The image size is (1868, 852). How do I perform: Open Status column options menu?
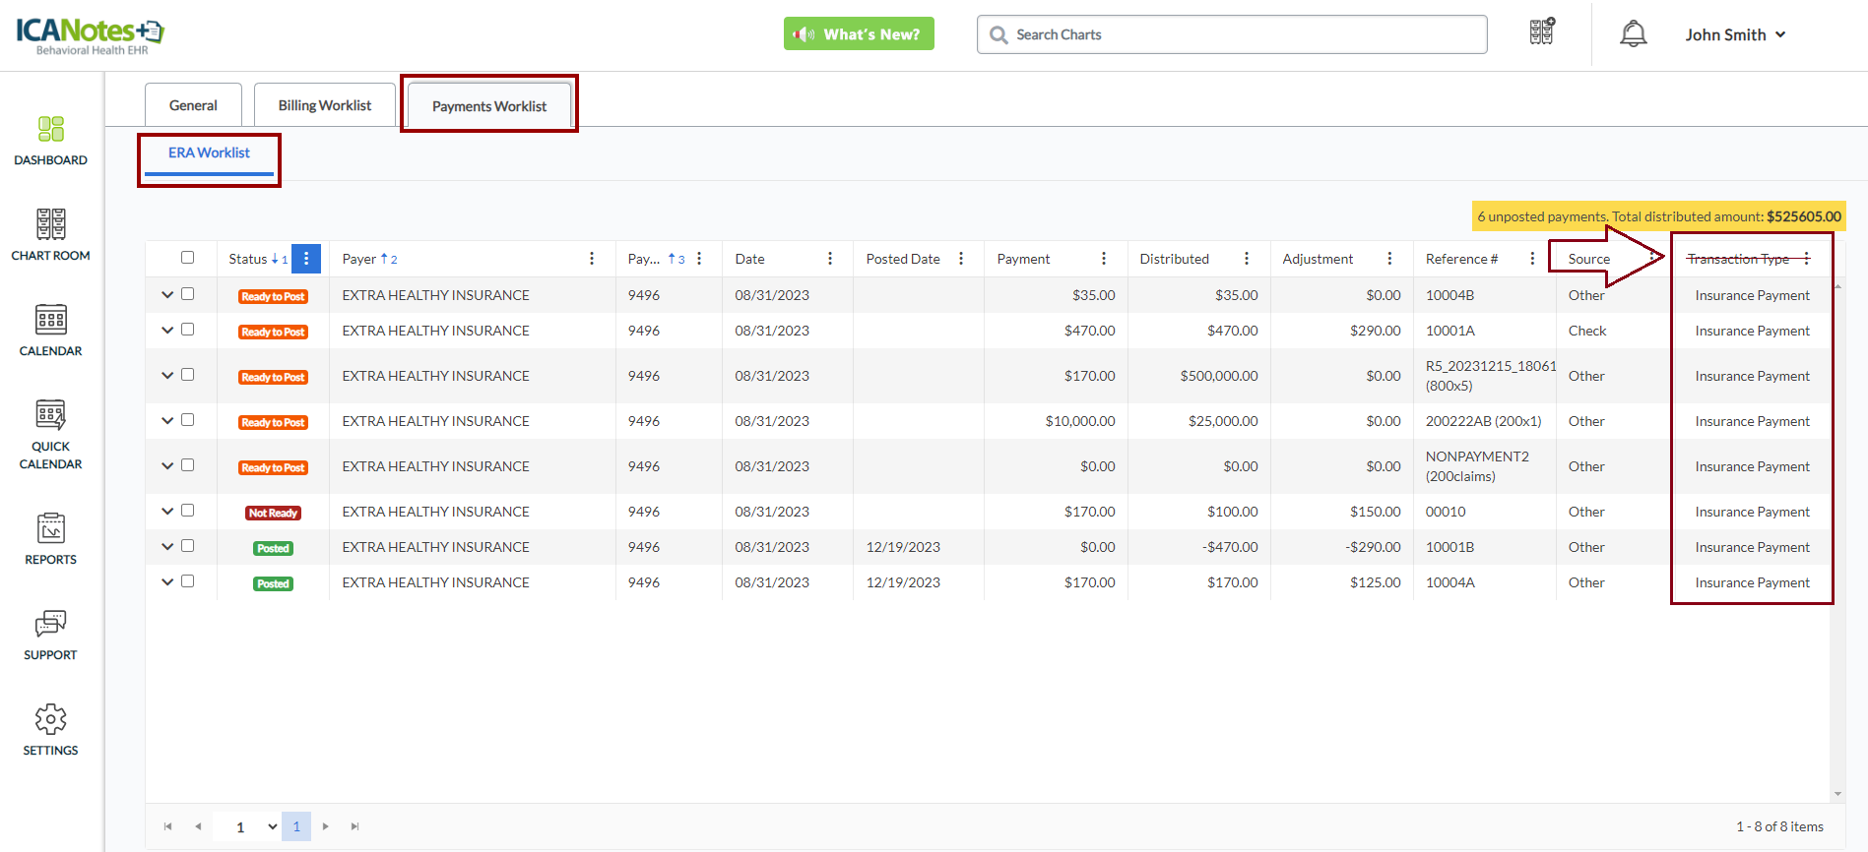tap(306, 259)
